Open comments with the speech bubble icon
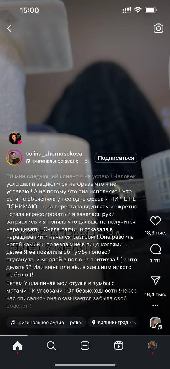 155,249
